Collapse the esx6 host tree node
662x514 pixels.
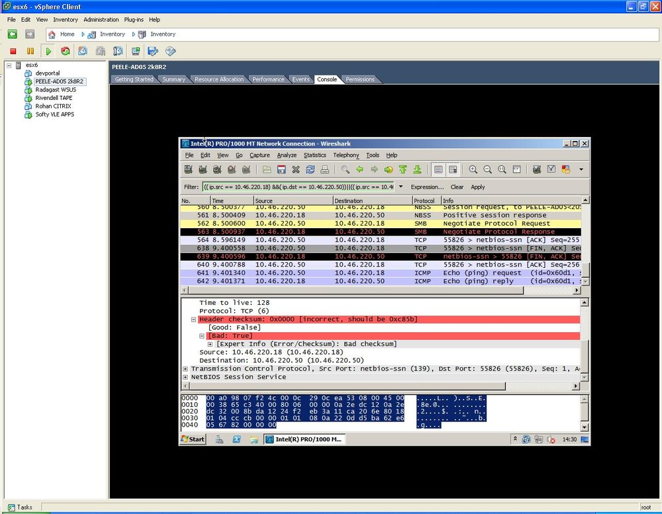point(9,65)
